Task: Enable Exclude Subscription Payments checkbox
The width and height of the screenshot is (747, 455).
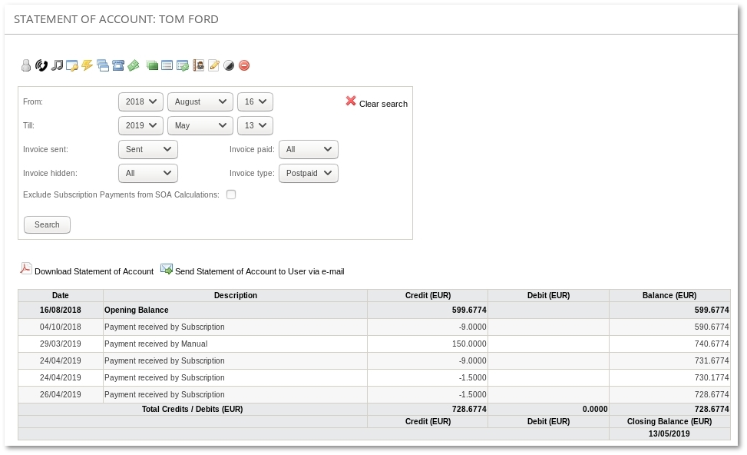Action: (x=231, y=194)
